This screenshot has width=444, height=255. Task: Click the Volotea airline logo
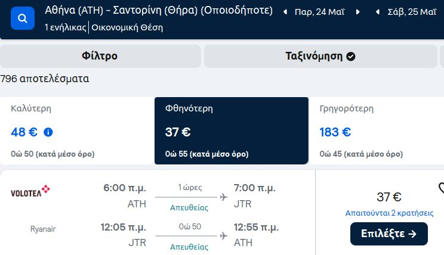point(30,191)
